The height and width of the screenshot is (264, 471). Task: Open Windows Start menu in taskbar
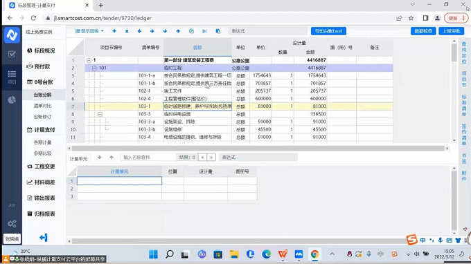point(153,254)
